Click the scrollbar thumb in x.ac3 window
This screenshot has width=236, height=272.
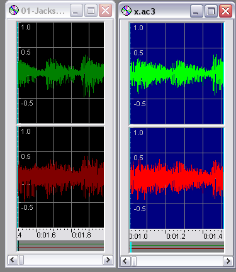(x=133, y=261)
